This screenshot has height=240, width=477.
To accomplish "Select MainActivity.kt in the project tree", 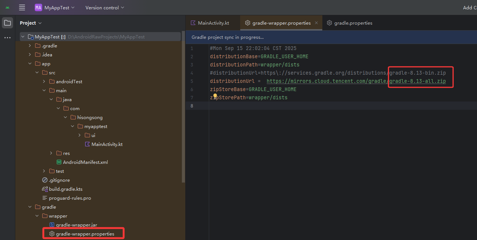I will 107,144.
